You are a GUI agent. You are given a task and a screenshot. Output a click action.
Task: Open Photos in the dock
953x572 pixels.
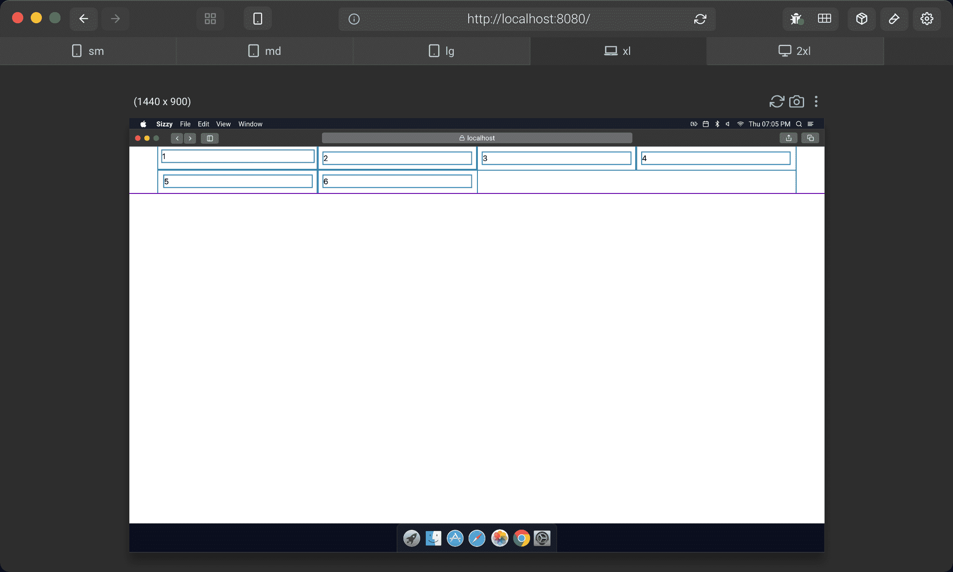[x=500, y=539]
